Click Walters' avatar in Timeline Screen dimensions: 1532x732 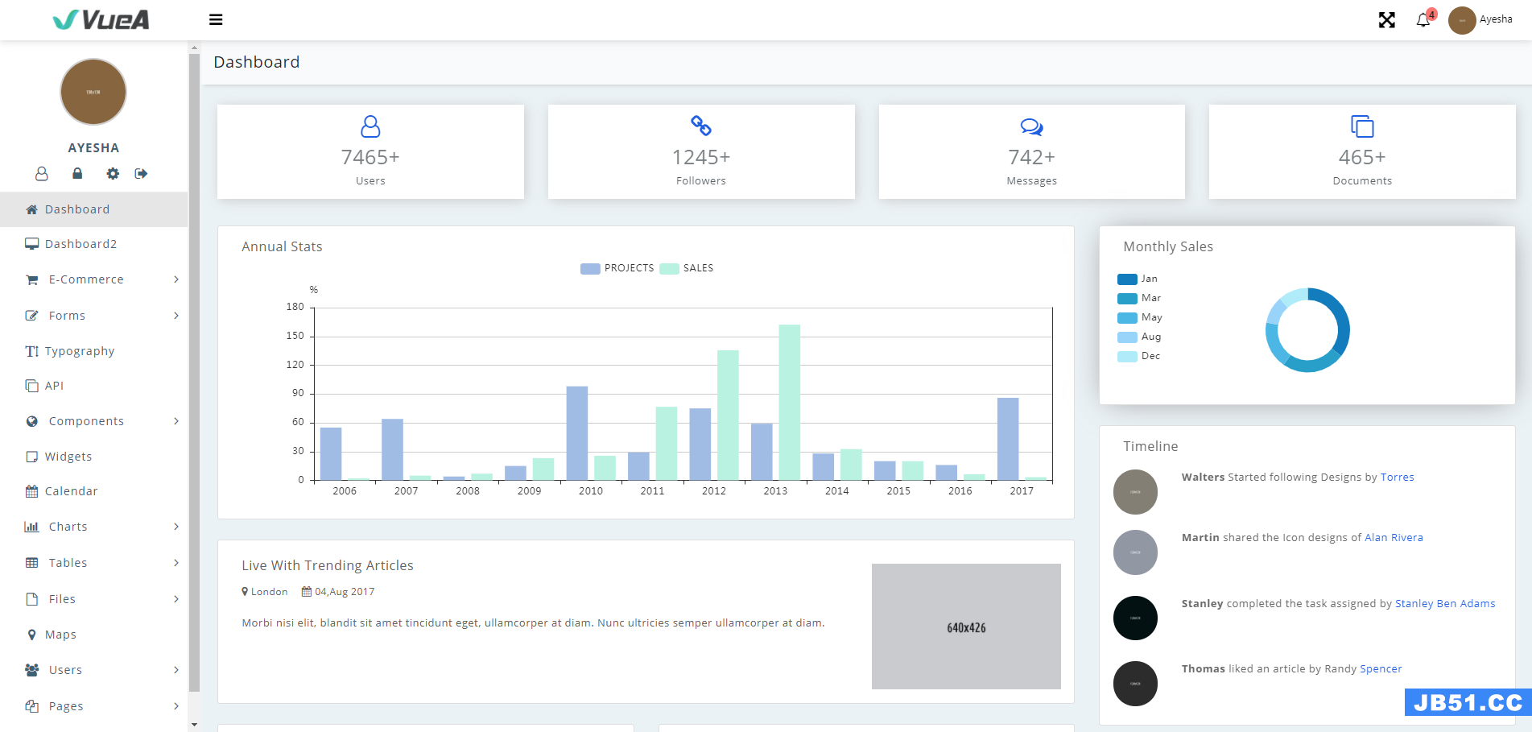pyautogui.click(x=1135, y=492)
